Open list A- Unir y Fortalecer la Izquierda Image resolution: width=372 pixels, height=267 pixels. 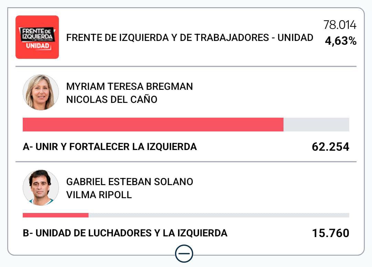pyautogui.click(x=110, y=147)
